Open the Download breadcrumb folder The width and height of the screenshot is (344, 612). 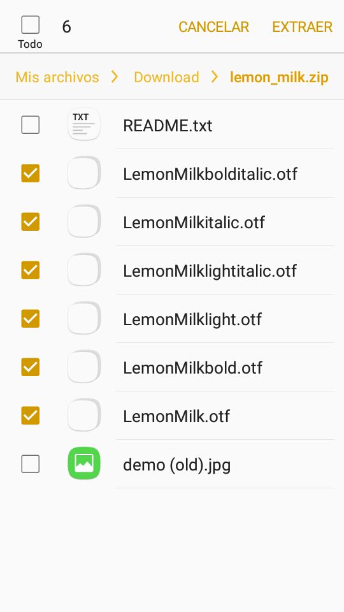click(x=166, y=77)
